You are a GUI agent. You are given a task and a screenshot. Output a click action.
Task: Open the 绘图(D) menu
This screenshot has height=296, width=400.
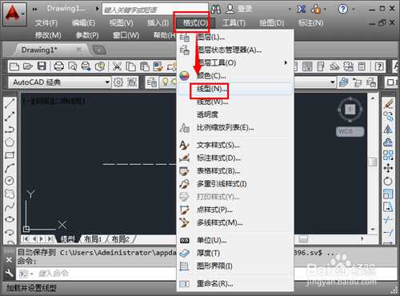tap(272, 23)
